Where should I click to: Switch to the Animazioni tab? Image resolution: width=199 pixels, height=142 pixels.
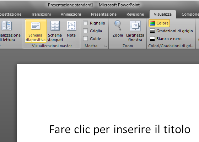click(71, 14)
